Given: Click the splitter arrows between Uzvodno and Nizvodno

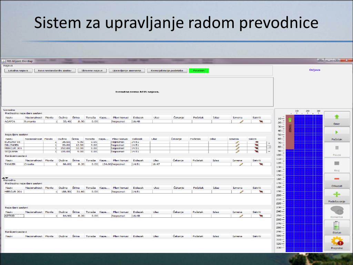Looking at the screenshot, I should 6,178.
